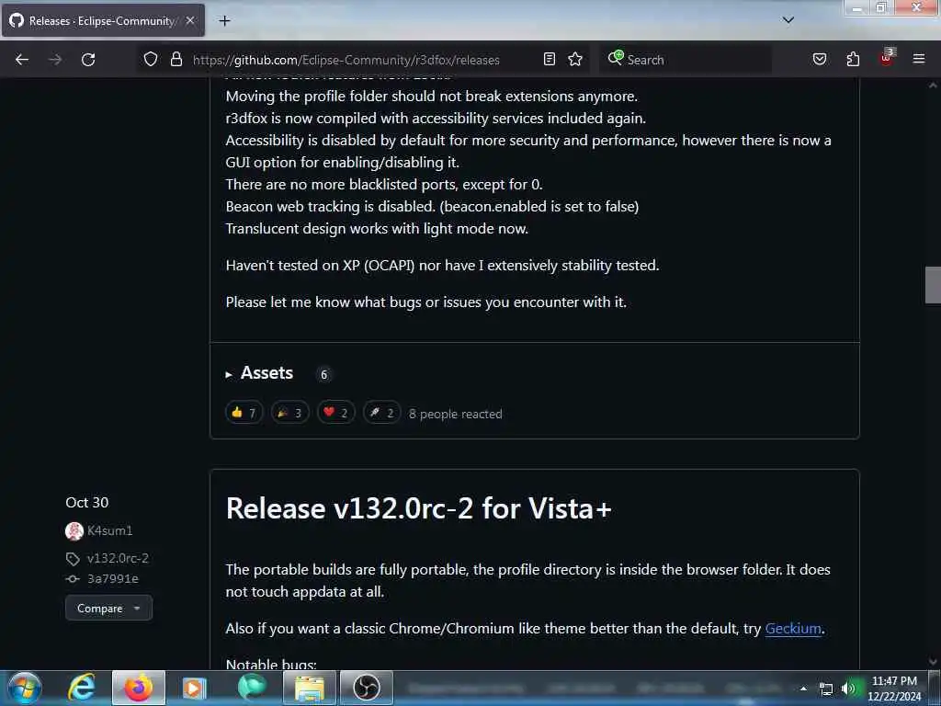Open the Pocket save icon
Screen dimensions: 941x706
coord(819,59)
